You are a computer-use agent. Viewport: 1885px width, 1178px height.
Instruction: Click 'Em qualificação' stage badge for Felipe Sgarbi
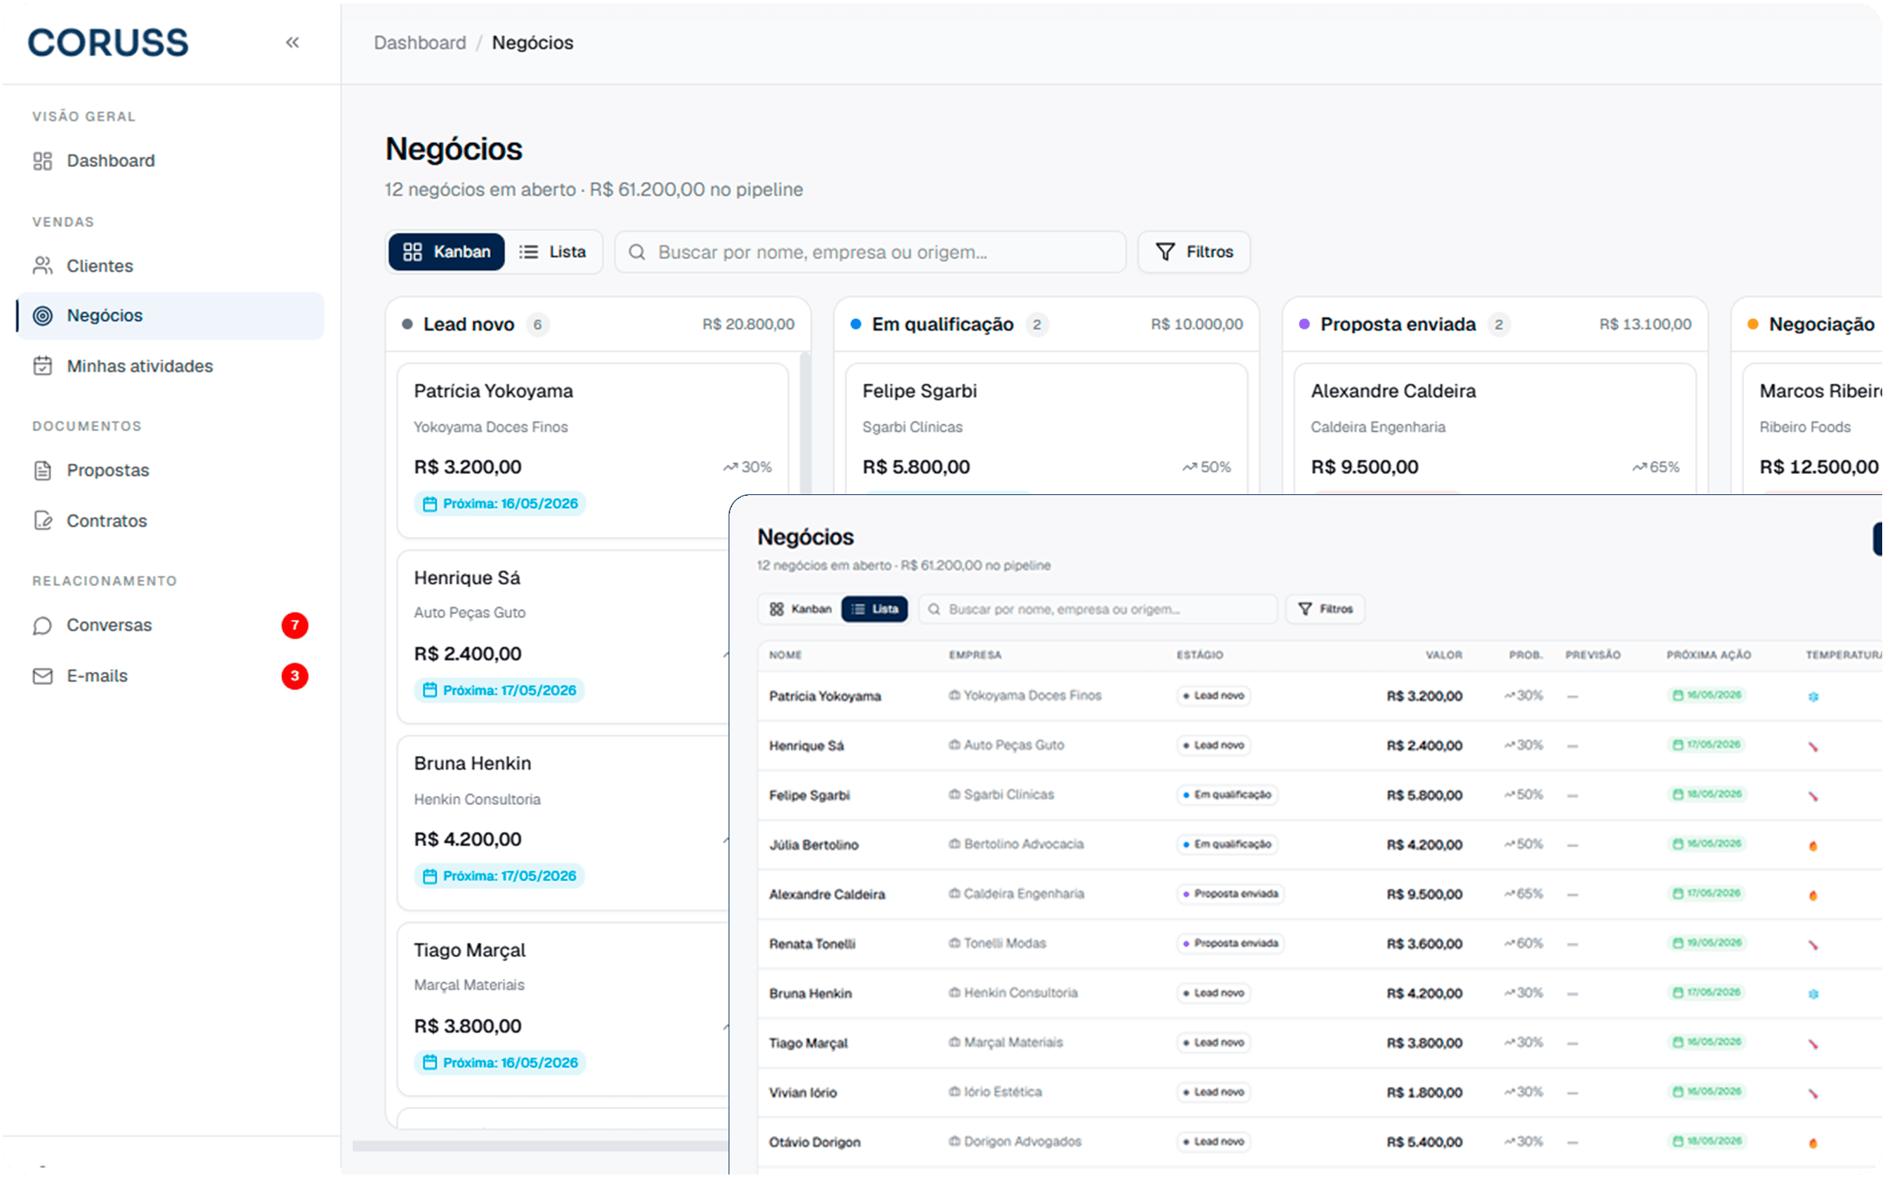(x=1227, y=794)
